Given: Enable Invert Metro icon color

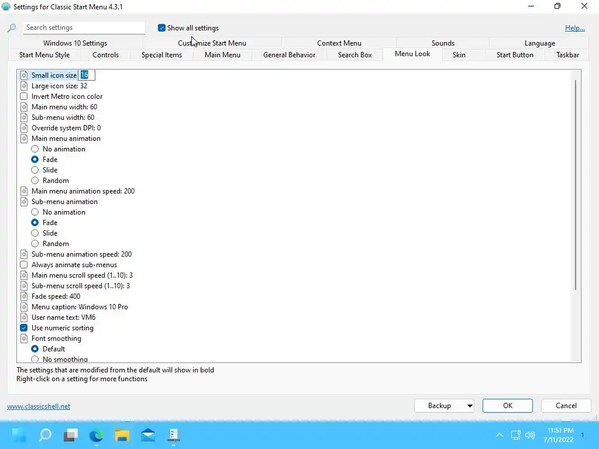Looking at the screenshot, I should (x=23, y=96).
